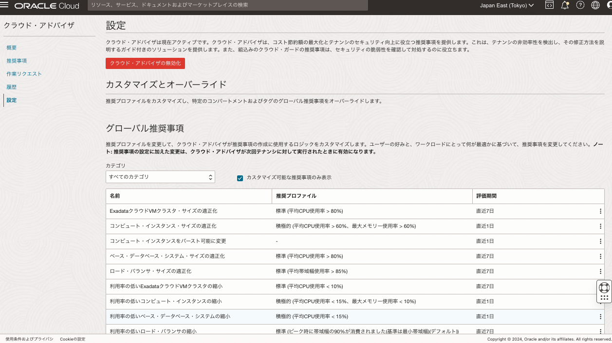Open actions menu for ExadataクラウドVMクラスタ row
The width and height of the screenshot is (612, 343).
click(x=600, y=211)
